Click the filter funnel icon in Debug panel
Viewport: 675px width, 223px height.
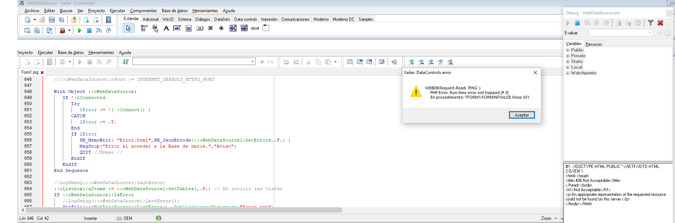pos(651,23)
